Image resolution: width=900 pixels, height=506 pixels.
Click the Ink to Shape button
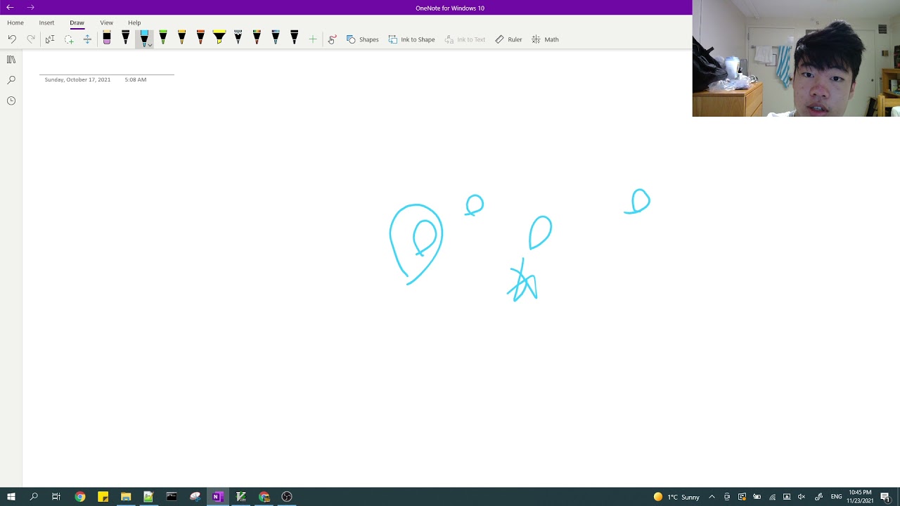411,39
